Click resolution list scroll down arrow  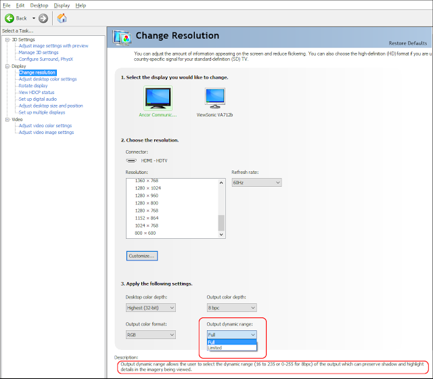tap(221, 235)
